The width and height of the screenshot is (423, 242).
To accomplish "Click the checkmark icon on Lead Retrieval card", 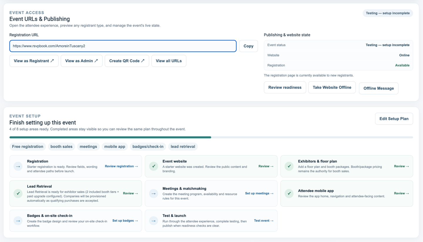I will (18, 194).
